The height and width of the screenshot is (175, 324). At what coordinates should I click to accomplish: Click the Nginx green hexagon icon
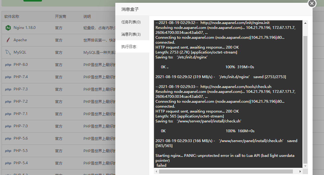8,28
